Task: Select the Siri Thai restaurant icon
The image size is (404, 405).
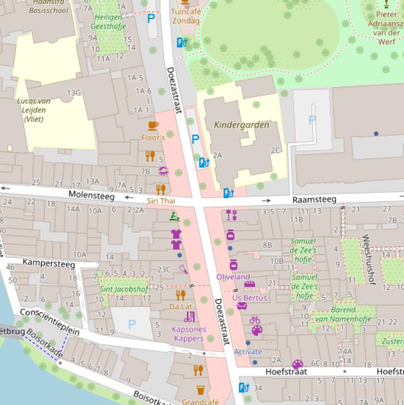Action: pos(161,189)
